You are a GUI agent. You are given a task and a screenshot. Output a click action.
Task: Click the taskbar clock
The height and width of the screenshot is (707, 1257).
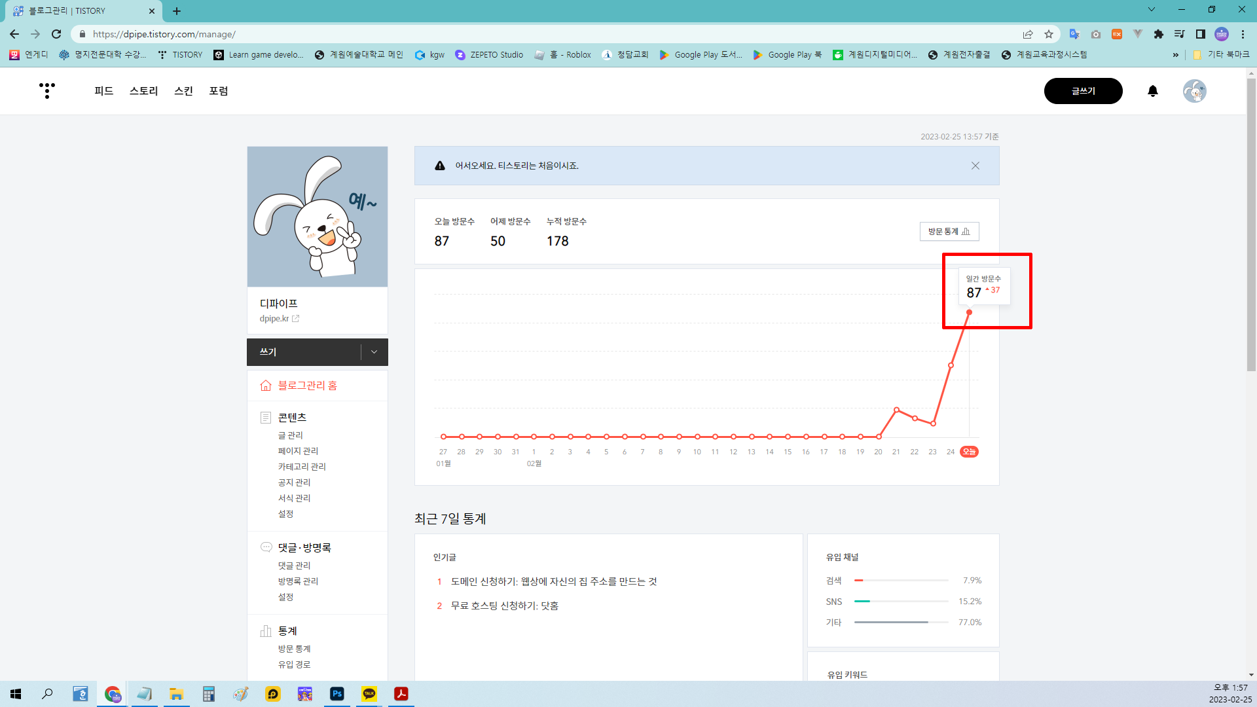(x=1230, y=694)
